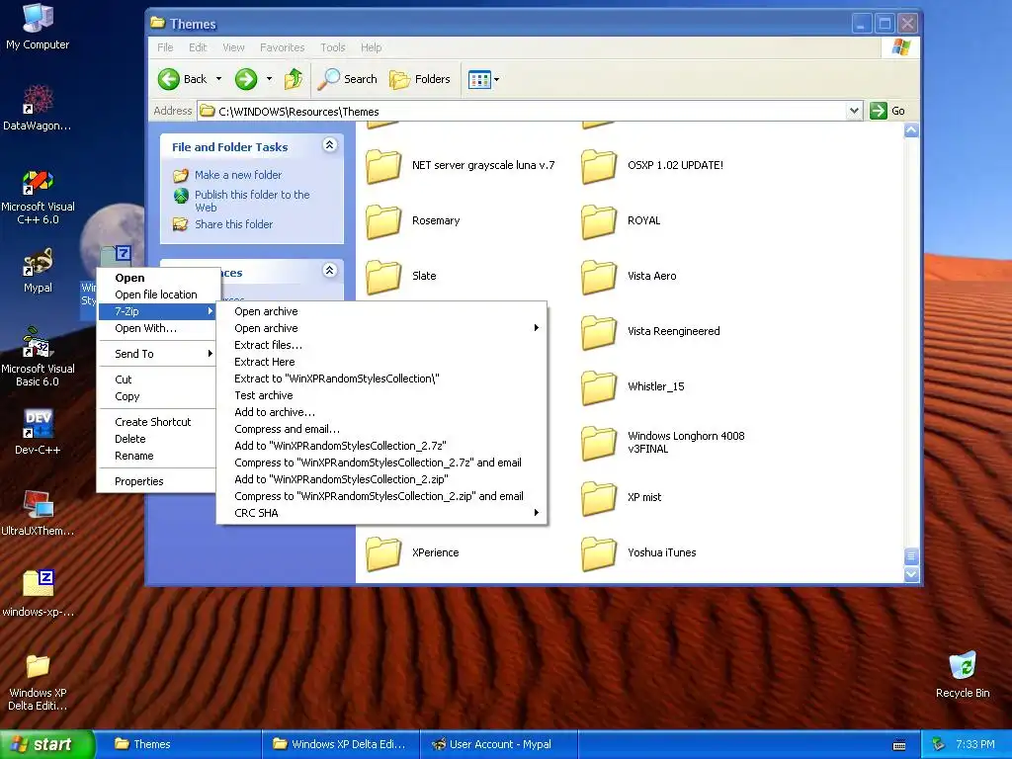Screen dimensions: 1012x759
Task: Open the XP mist folder
Action: 622,498
